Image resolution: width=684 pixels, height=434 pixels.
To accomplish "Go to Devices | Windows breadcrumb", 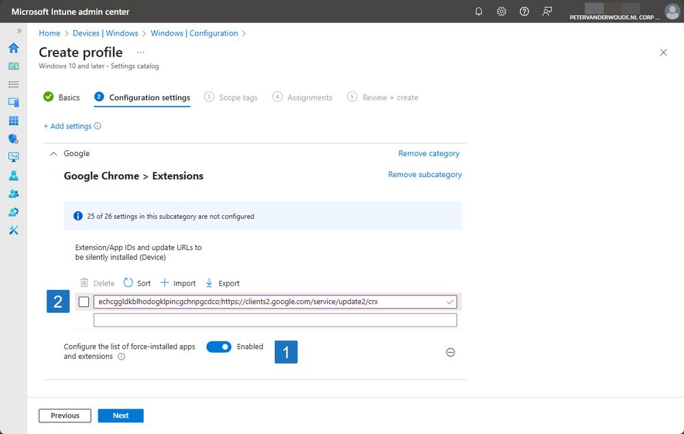I will (105, 33).
